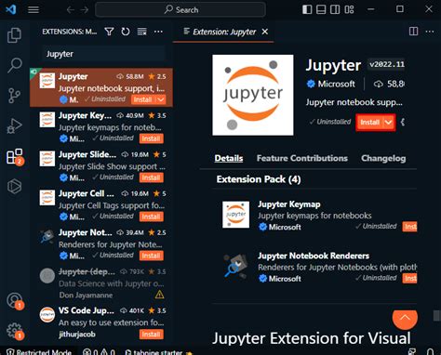Install the Jupyter Keymap extension in list
This screenshot has height=355, width=441.
coord(152,138)
